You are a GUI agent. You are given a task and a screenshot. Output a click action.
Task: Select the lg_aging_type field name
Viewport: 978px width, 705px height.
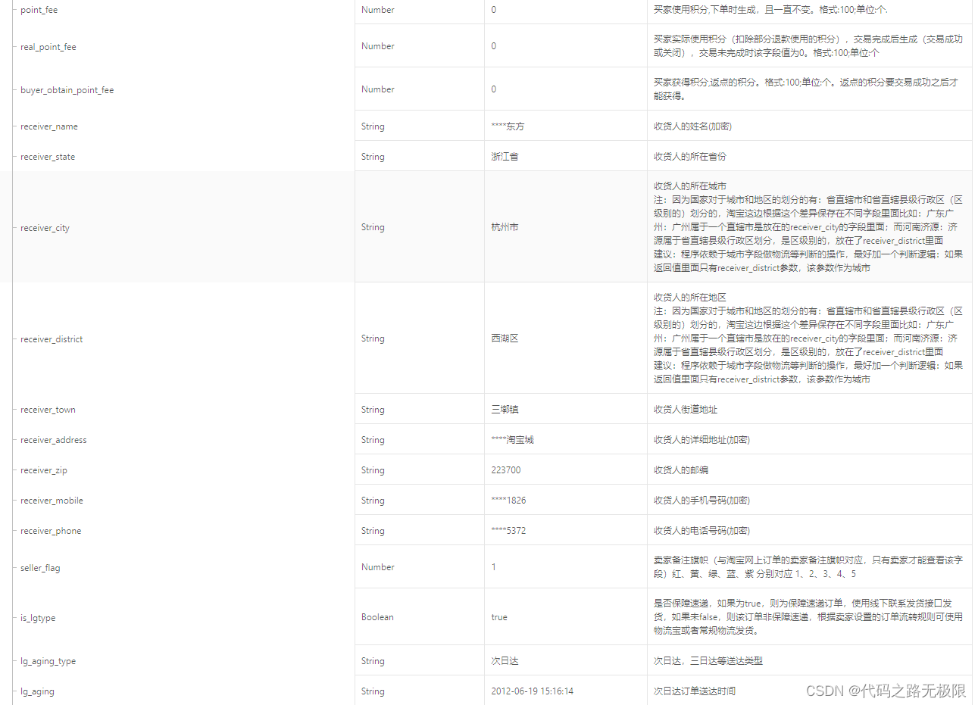point(48,661)
